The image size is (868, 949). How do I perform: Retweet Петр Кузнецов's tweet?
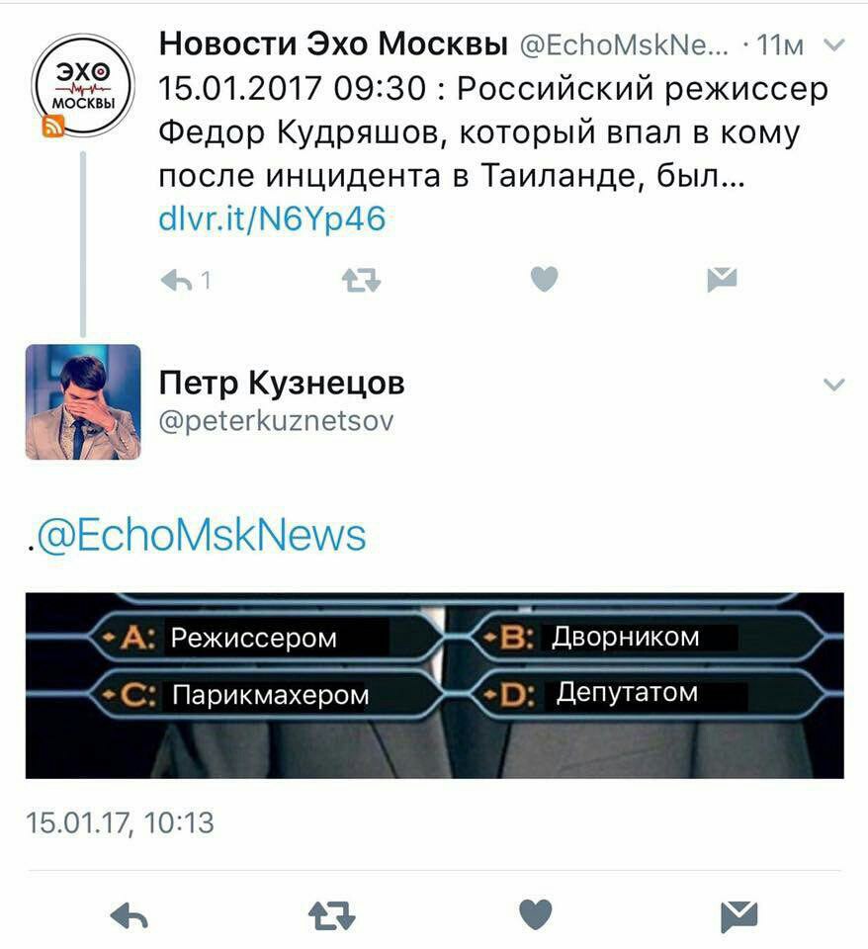pyautogui.click(x=332, y=915)
